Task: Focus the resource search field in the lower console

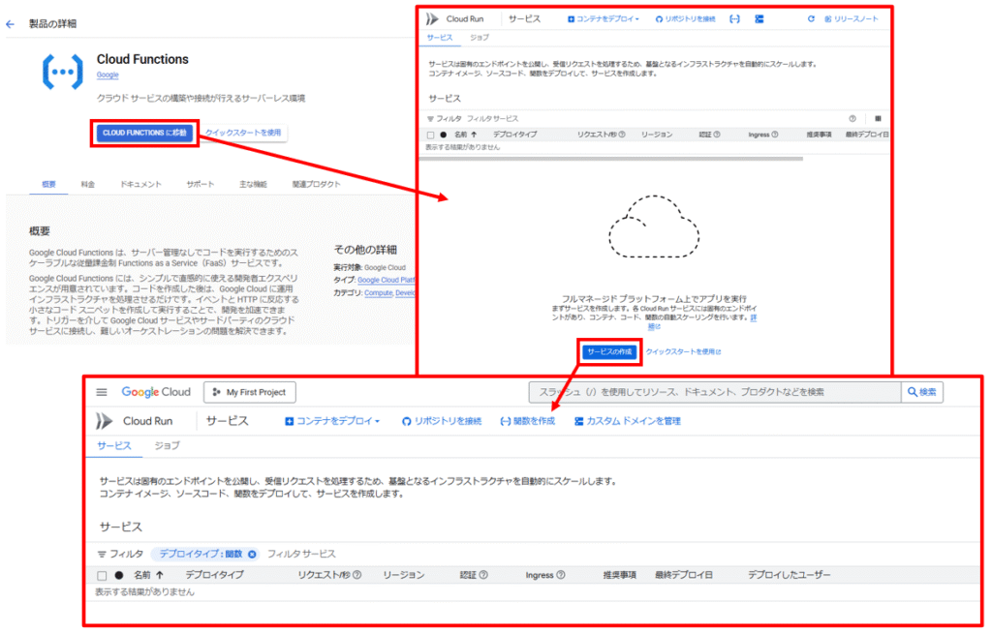Action: pos(715,392)
